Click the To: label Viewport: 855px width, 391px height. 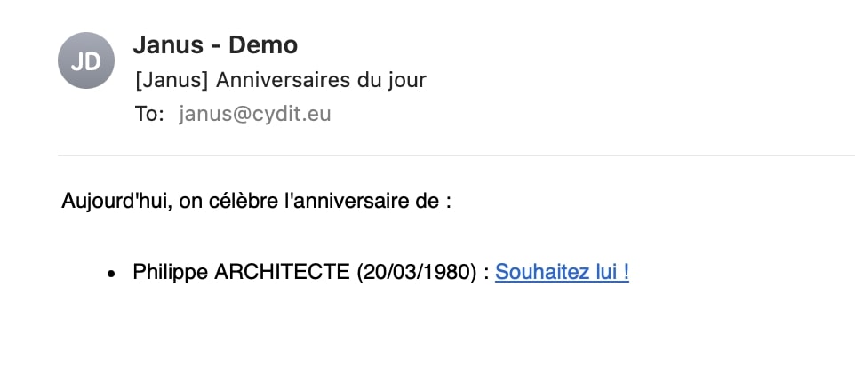150,114
